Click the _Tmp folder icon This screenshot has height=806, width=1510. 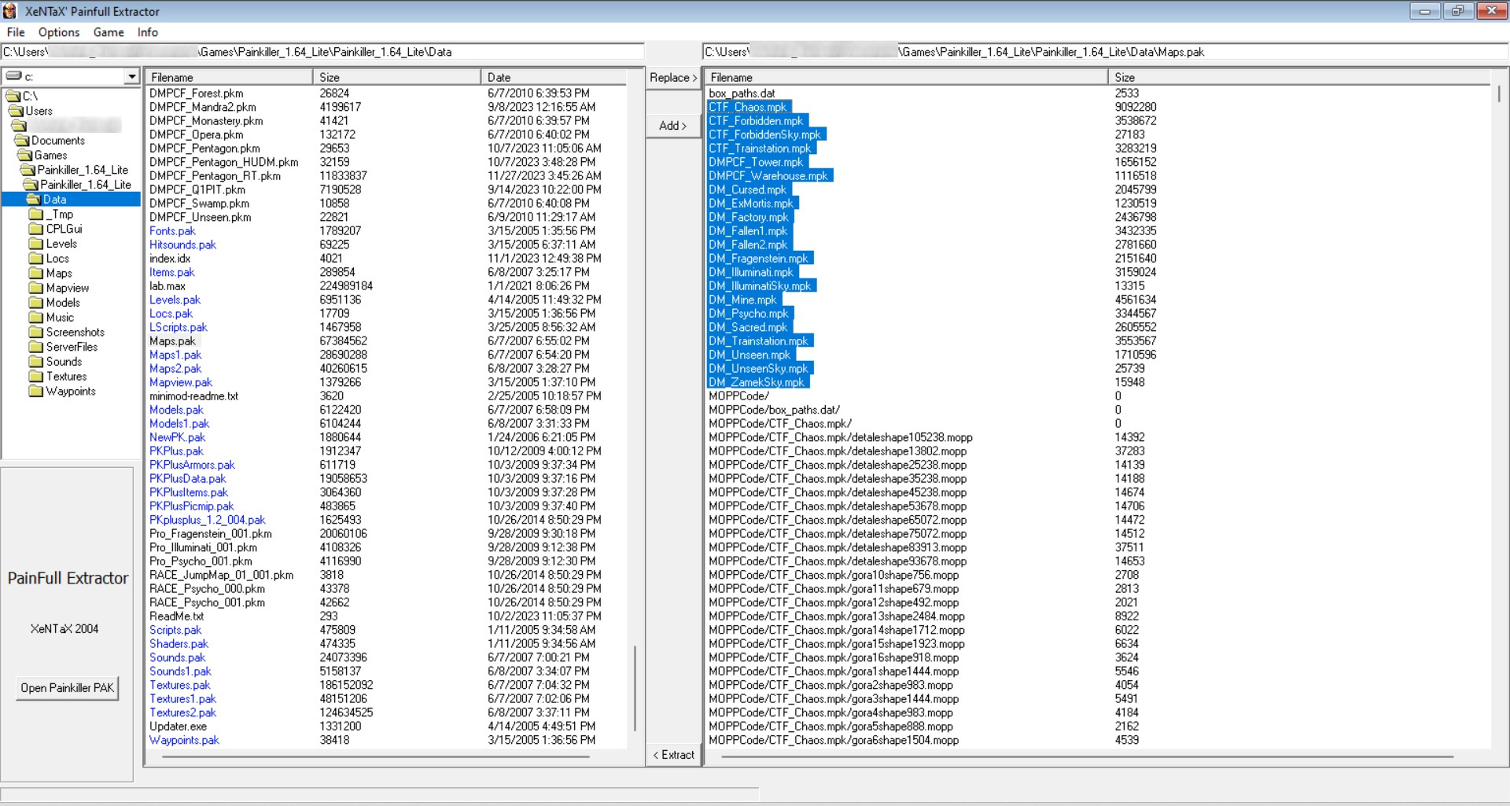pyautogui.click(x=36, y=215)
